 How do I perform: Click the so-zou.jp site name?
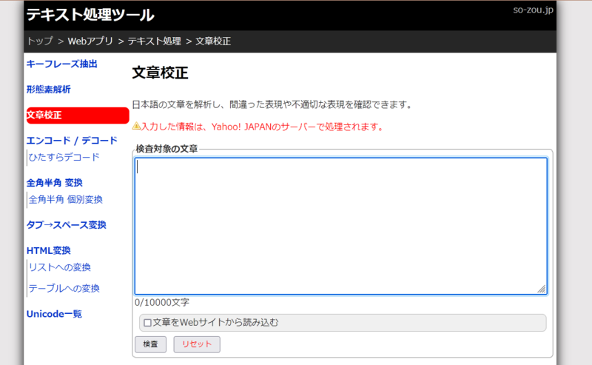coord(533,10)
